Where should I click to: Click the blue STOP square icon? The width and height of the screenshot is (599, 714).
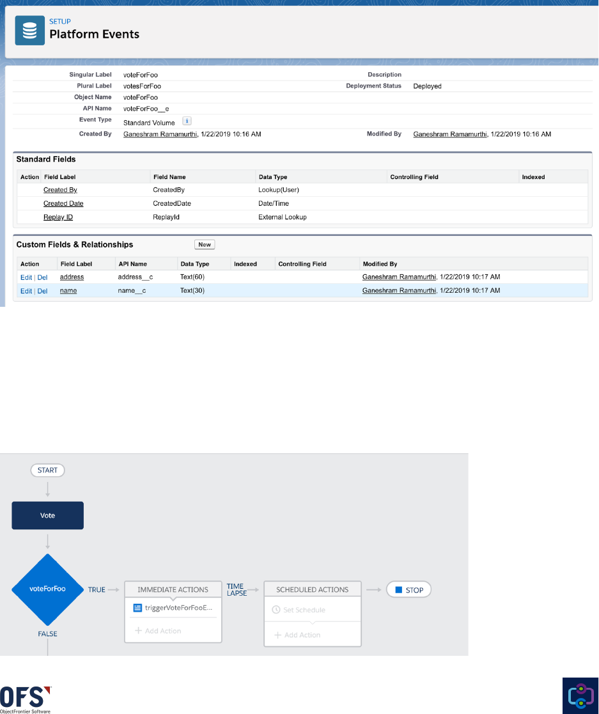click(x=398, y=590)
